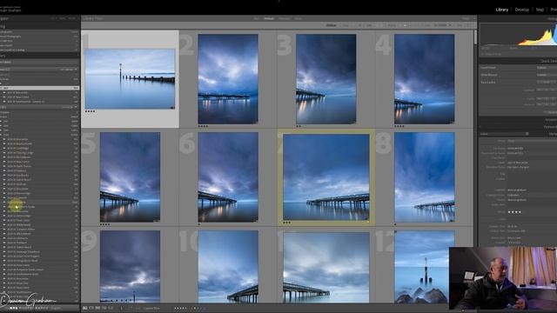
Task: Select thumbnail 10 in the bottom row
Action: click(228, 267)
